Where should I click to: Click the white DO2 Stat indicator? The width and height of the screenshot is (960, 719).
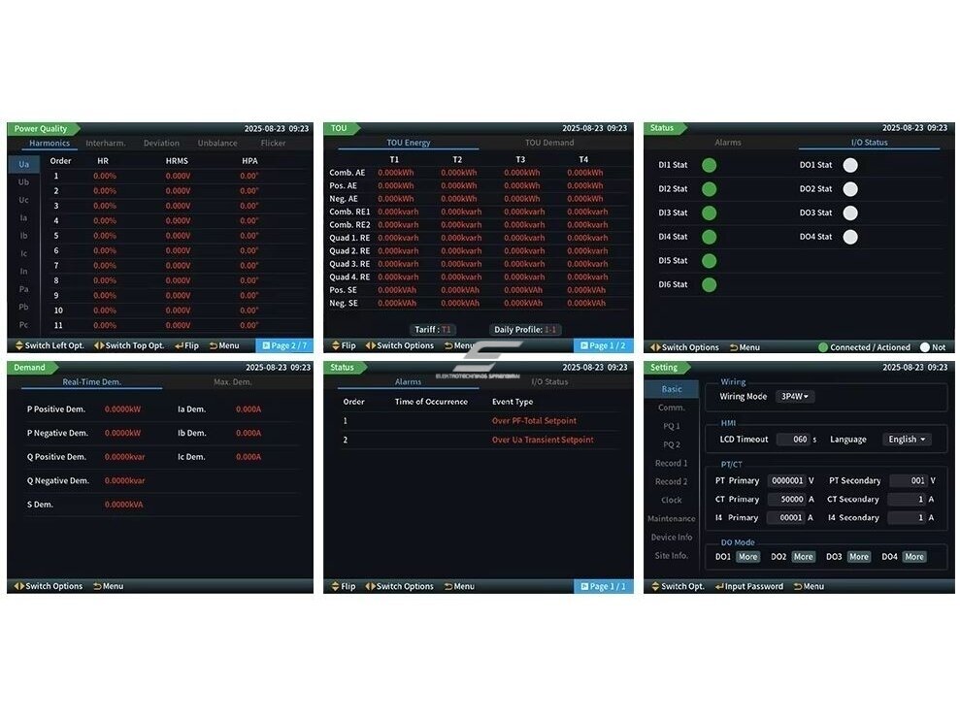pos(850,189)
